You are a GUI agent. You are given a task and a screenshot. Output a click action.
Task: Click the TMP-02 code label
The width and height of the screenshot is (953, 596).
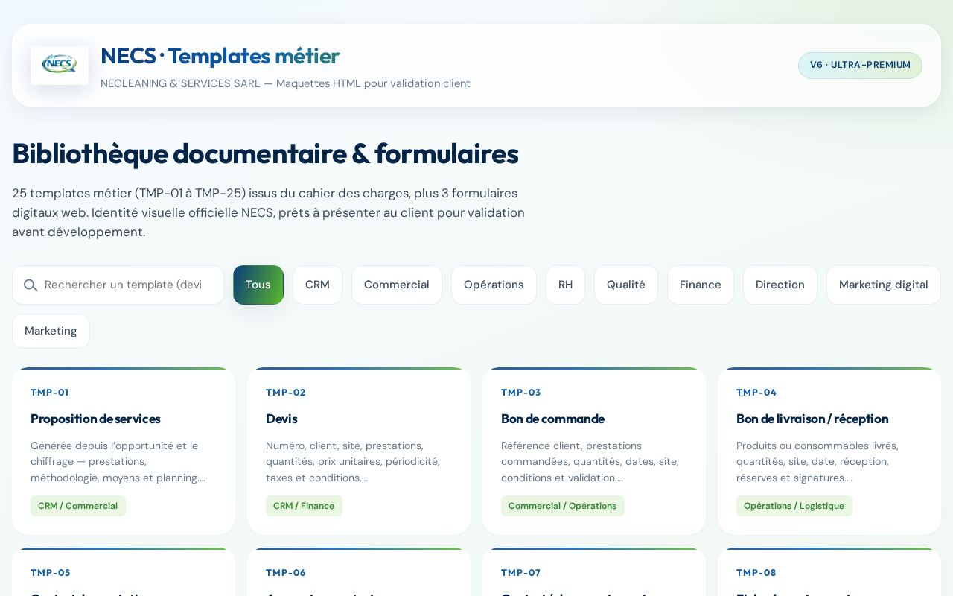coord(286,393)
